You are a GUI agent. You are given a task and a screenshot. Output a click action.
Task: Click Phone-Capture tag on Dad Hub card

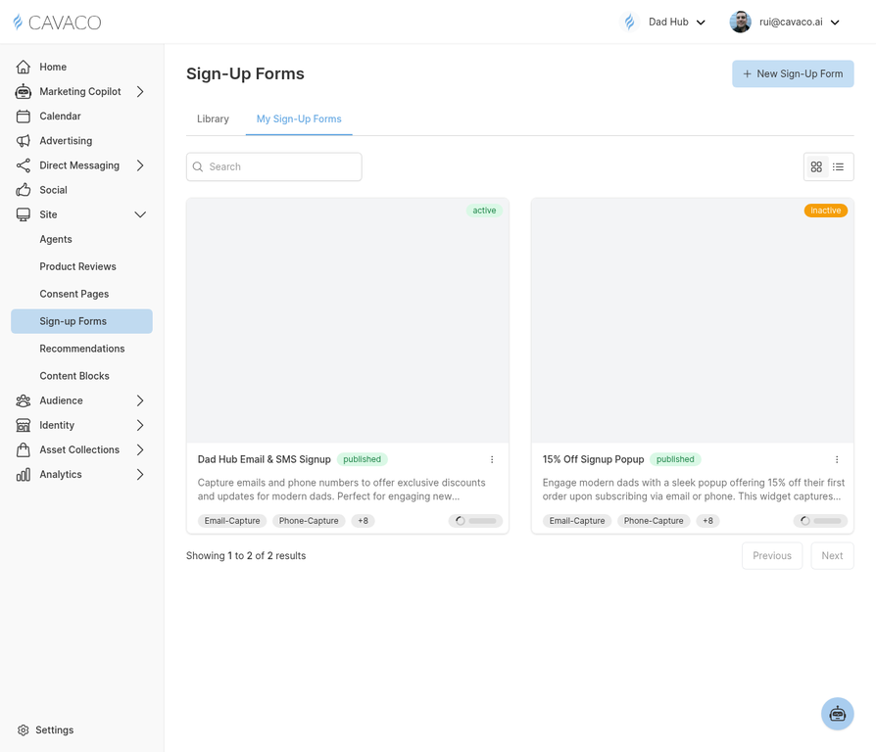[309, 521]
